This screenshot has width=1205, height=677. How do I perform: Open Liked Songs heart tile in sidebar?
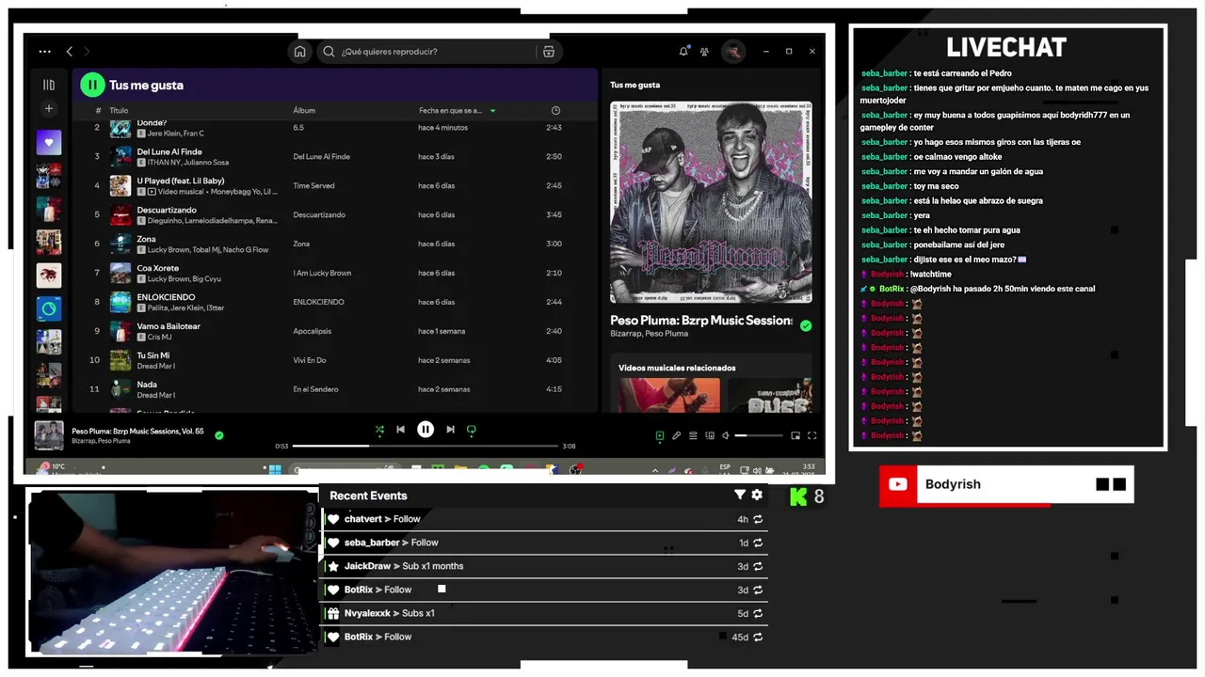[x=49, y=143]
